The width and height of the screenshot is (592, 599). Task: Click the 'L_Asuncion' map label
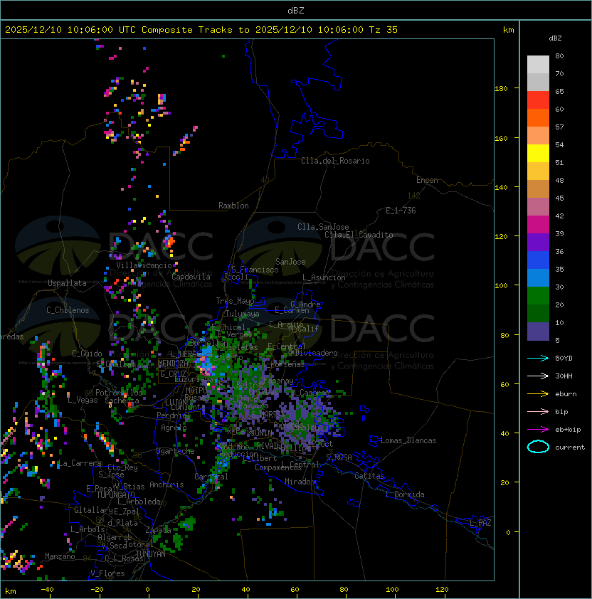coord(324,277)
